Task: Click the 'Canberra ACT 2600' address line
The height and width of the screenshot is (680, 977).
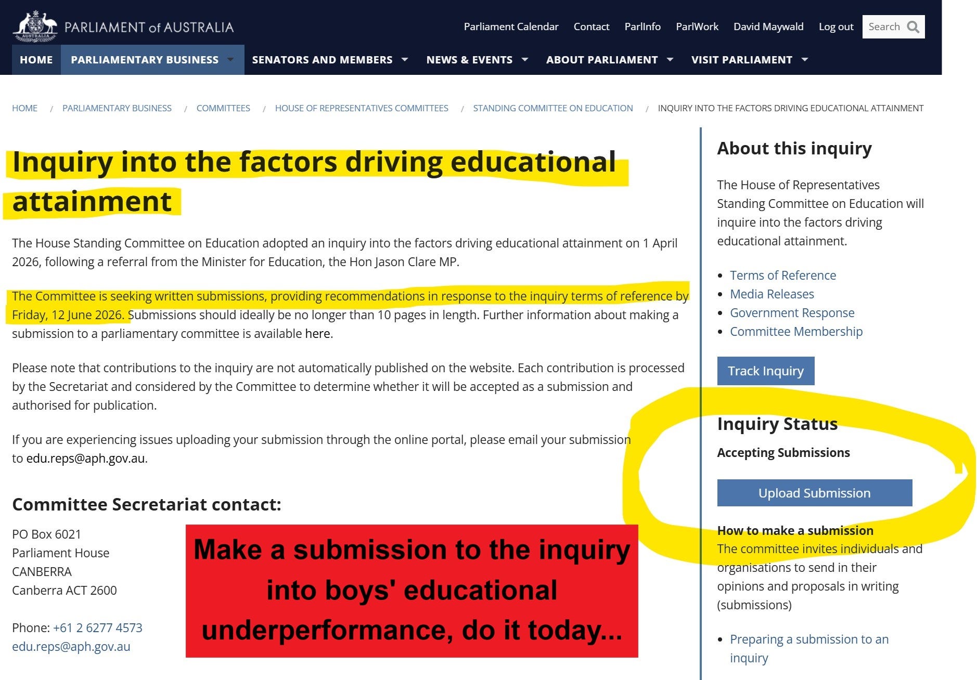Action: (x=65, y=591)
